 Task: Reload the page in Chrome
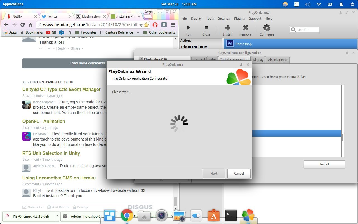coord(22,25)
